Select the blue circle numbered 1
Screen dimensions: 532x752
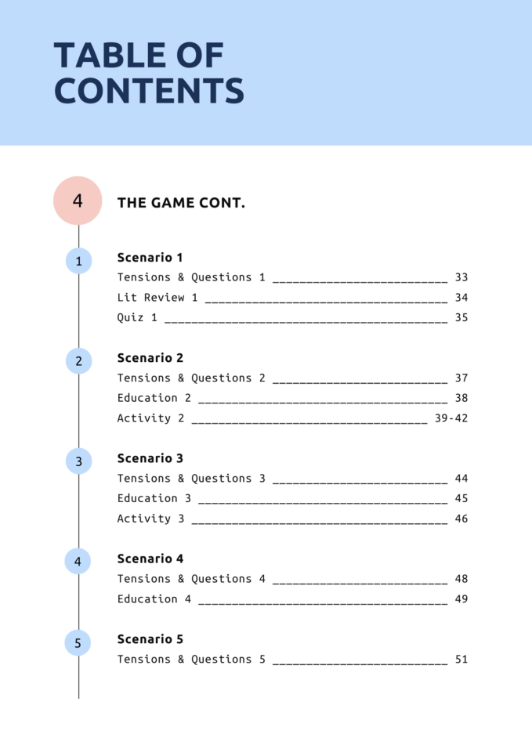click(x=78, y=261)
